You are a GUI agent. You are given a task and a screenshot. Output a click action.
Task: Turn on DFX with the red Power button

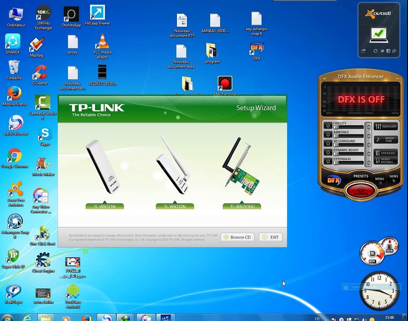tap(361, 190)
